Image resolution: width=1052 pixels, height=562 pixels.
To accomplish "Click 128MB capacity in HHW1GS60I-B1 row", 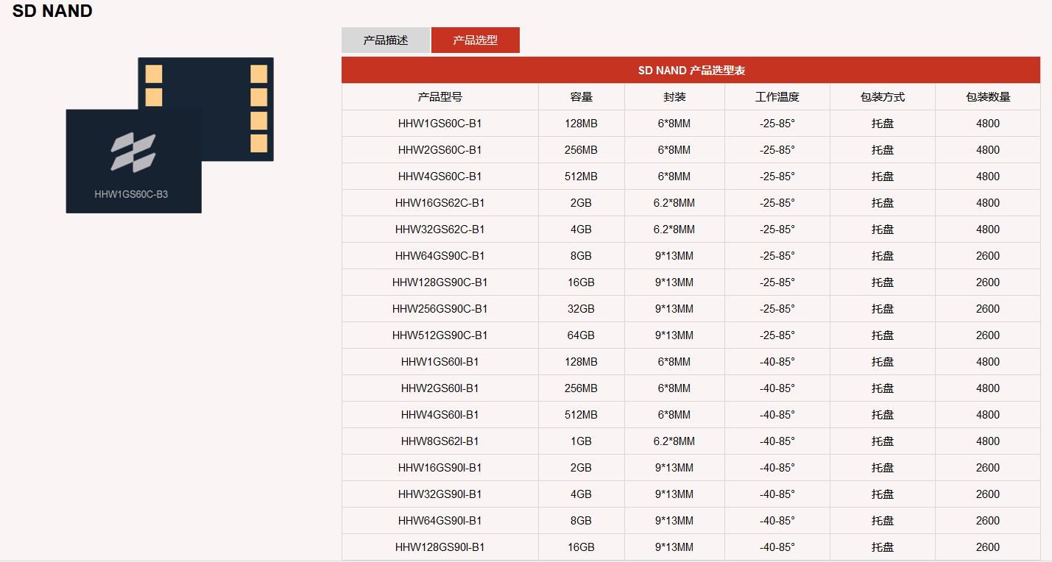I will 582,362.
